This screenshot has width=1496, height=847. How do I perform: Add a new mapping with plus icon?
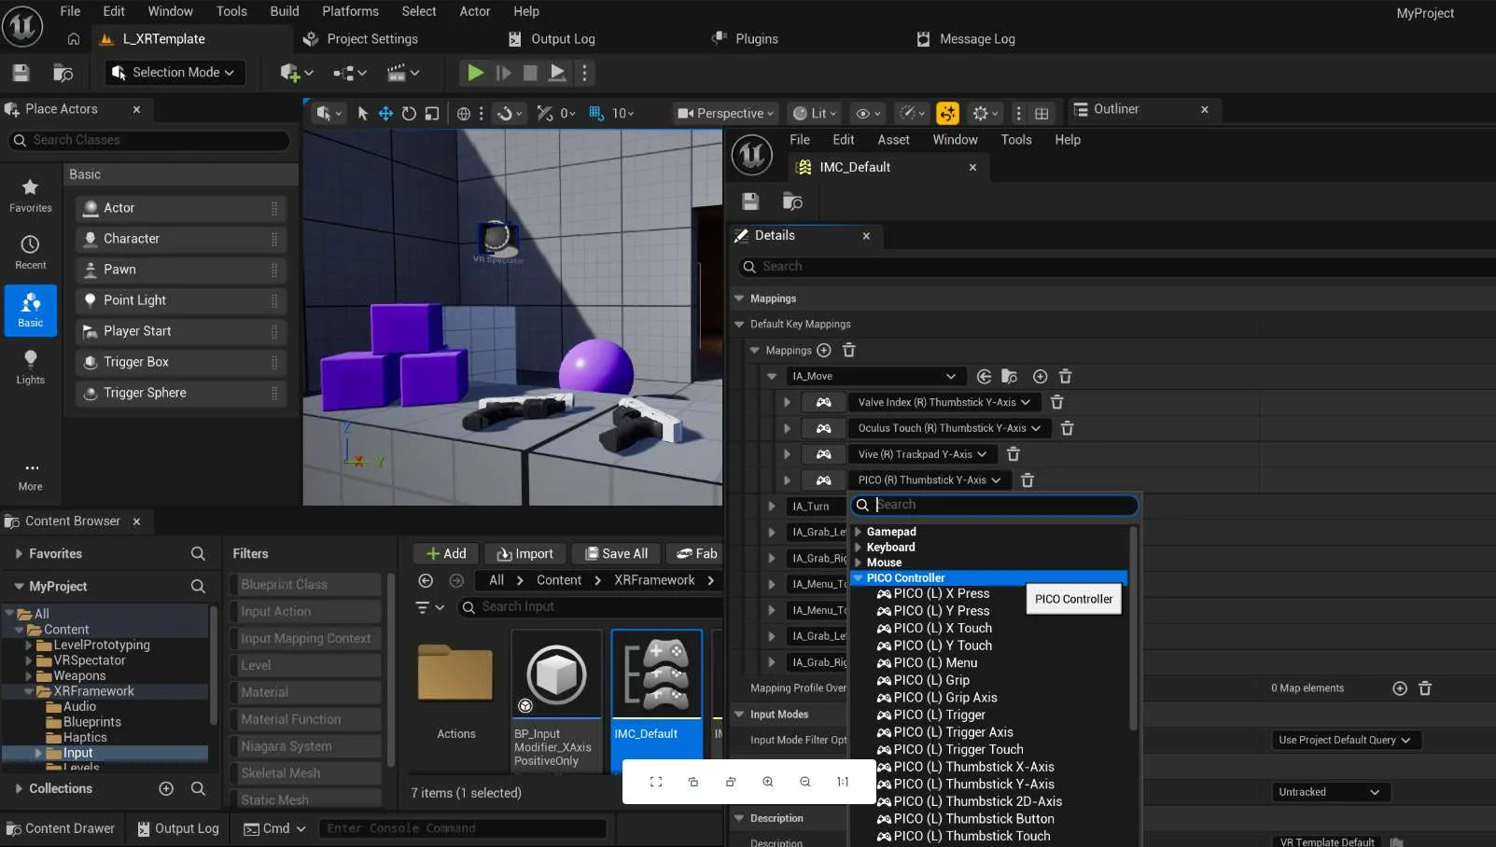tap(824, 351)
